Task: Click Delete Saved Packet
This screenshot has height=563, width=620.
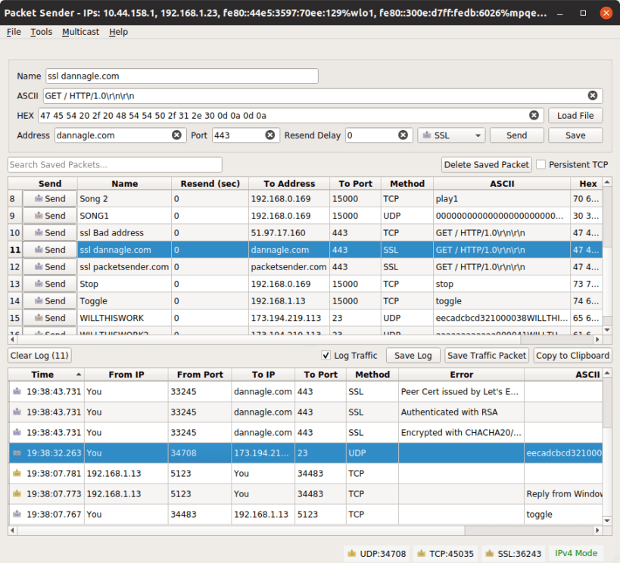Action: pos(486,164)
